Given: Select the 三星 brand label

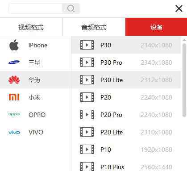Looking at the screenshot, I should tap(34, 63).
